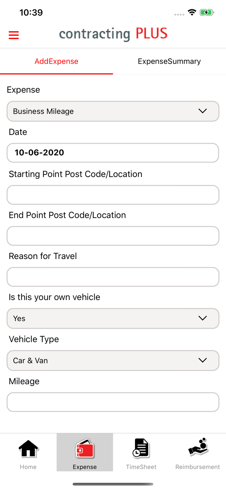Tap the Home house icon
This screenshot has height=490, width=226.
click(x=28, y=448)
